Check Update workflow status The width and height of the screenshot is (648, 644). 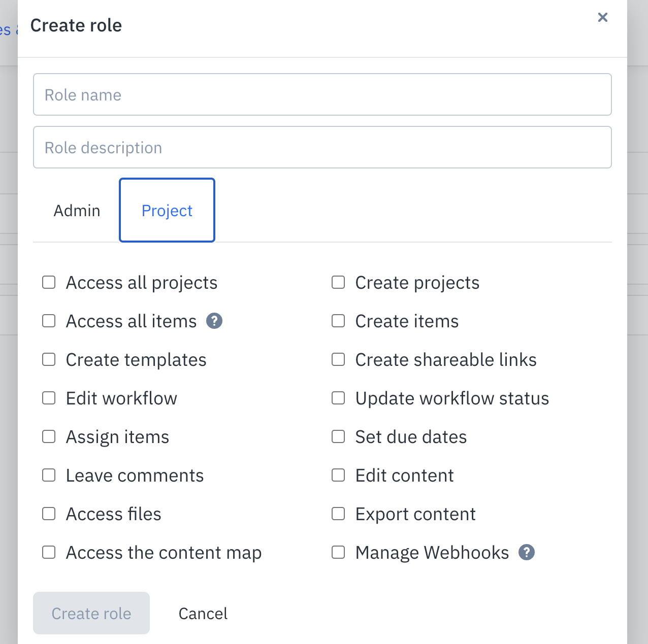coord(338,398)
